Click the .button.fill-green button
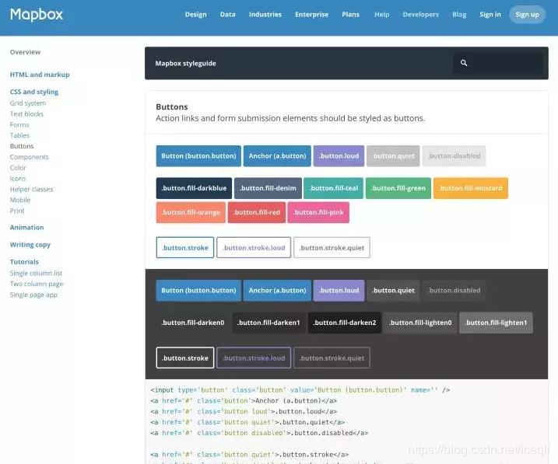This screenshot has width=558, height=464. [398, 188]
